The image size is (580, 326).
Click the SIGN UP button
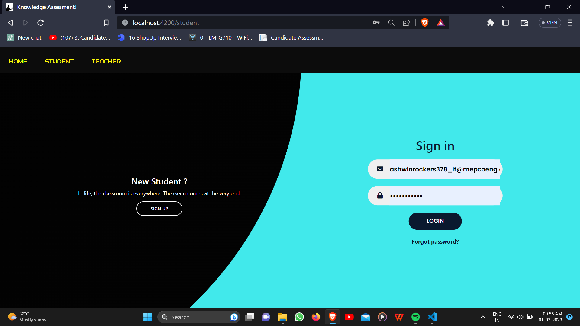pyautogui.click(x=159, y=208)
